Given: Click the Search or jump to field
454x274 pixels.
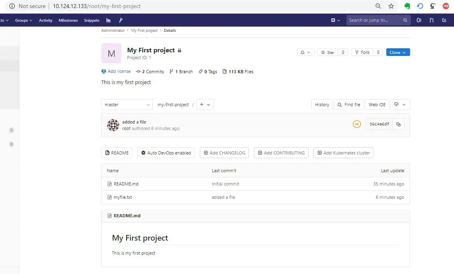Looking at the screenshot, I should click(374, 20).
